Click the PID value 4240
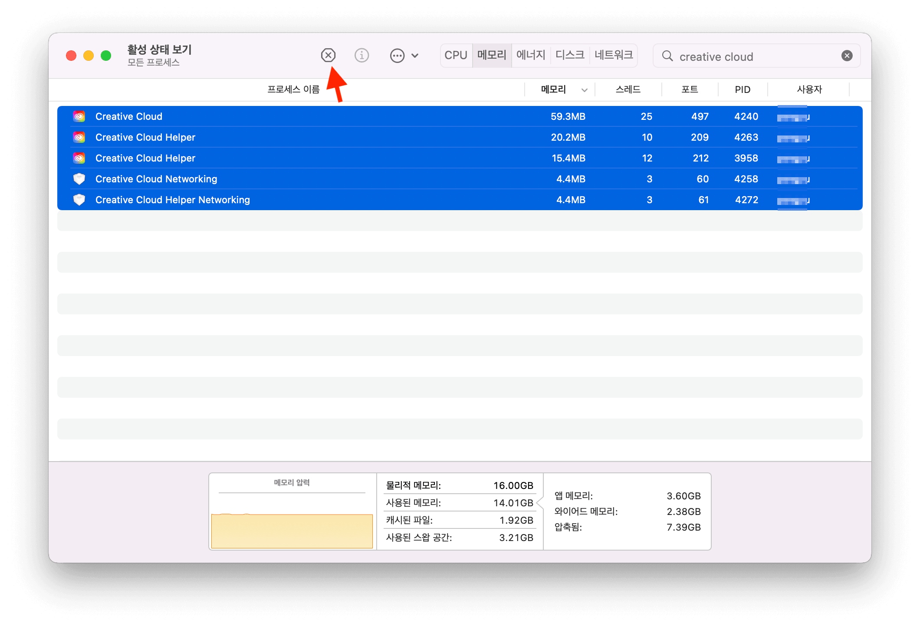Viewport: 920px width, 627px height. [746, 116]
